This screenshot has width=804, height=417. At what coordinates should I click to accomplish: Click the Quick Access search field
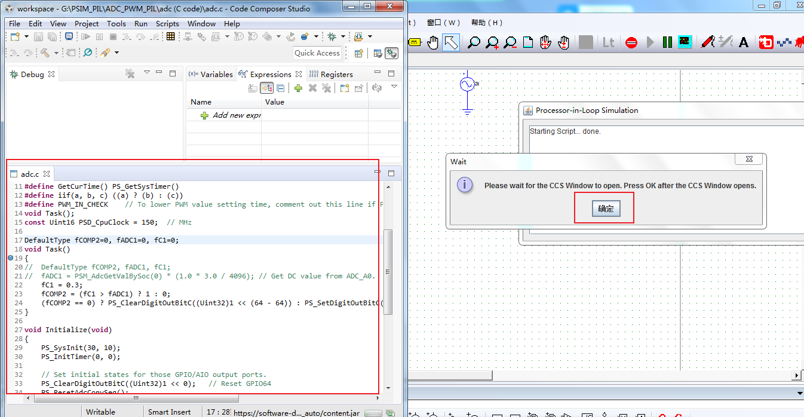(x=317, y=53)
